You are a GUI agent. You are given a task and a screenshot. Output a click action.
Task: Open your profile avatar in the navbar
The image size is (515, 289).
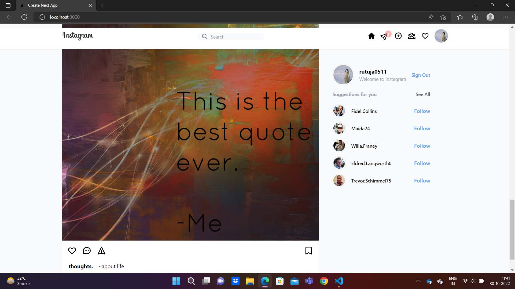click(441, 36)
